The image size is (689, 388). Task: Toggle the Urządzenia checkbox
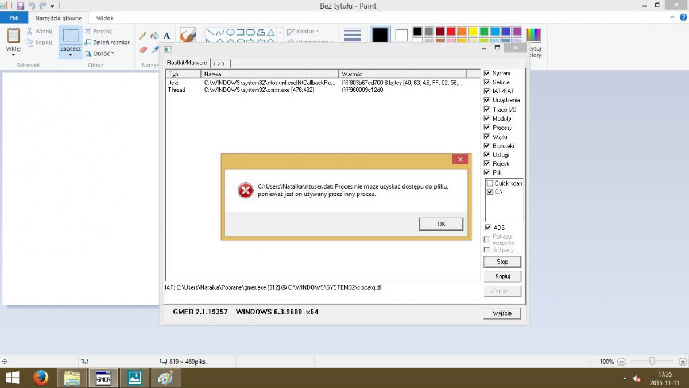pos(487,100)
